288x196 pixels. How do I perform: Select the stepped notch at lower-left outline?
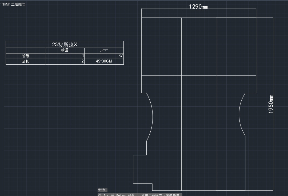pyautogui.click(x=133, y=169)
